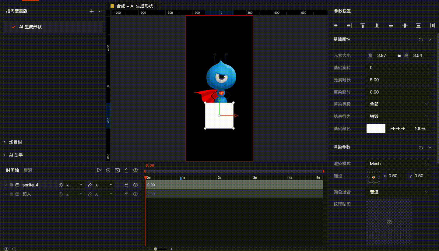
Task: Hide the sprite_4 layer
Action: point(136,185)
